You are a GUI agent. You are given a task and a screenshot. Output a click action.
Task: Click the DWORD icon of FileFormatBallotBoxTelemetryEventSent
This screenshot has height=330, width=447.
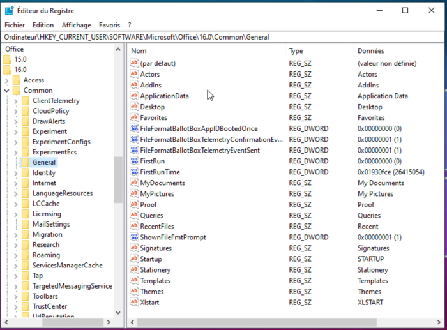(134, 150)
